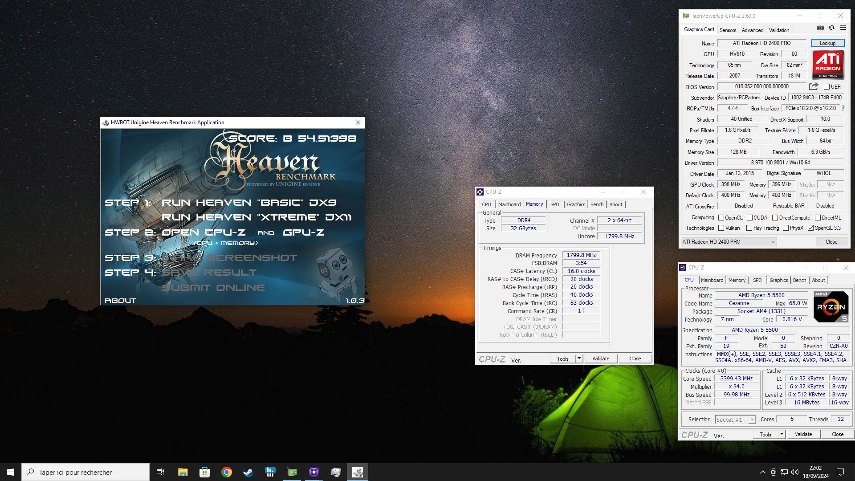Click About in the Heaven benchmark window

click(x=120, y=301)
